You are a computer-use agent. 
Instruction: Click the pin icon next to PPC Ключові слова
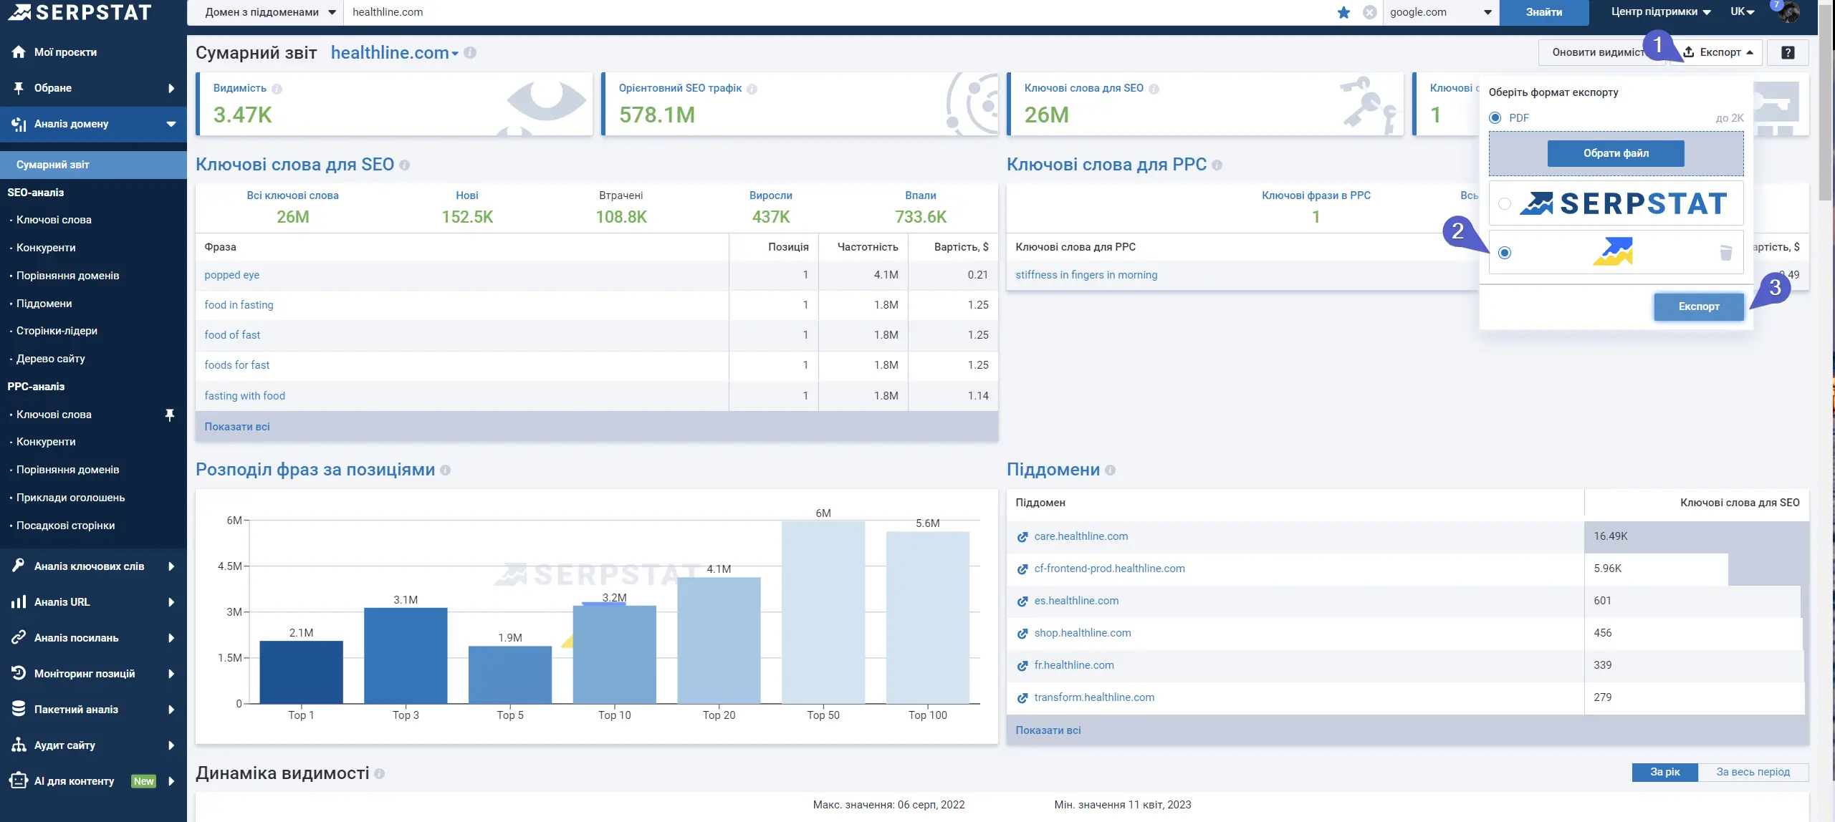(169, 415)
